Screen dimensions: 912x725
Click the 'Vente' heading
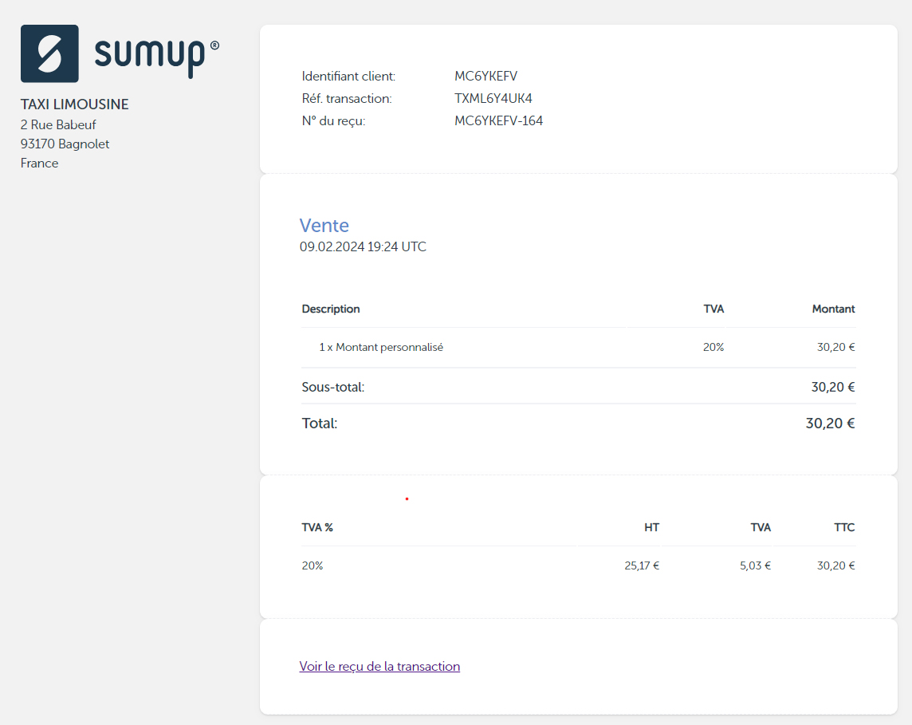(324, 225)
